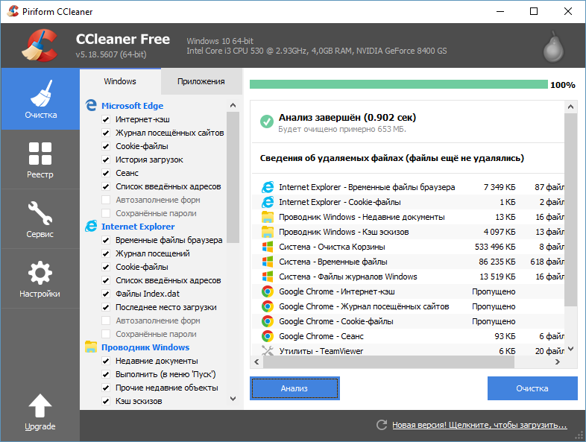Image resolution: width=586 pixels, height=442 pixels.
Task: Click Chrome icon for Журнал посещённых сайтов
Action: point(267,306)
